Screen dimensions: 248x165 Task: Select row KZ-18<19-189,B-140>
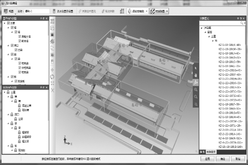[x=230, y=147]
